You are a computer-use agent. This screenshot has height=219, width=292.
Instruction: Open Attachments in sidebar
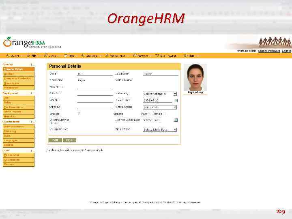point(19,160)
